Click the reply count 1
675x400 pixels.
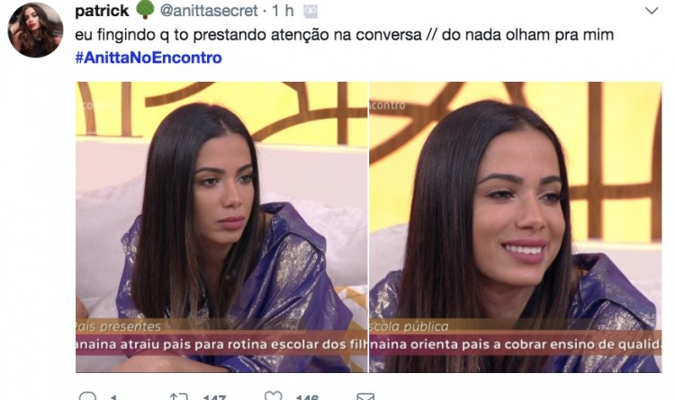pos(113,397)
